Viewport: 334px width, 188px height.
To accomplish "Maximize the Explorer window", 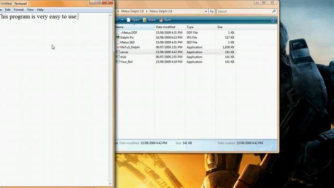I will coord(264,3).
